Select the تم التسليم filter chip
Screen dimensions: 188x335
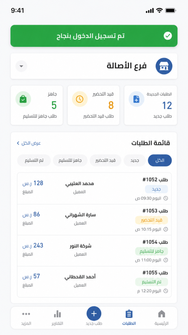click(34, 160)
